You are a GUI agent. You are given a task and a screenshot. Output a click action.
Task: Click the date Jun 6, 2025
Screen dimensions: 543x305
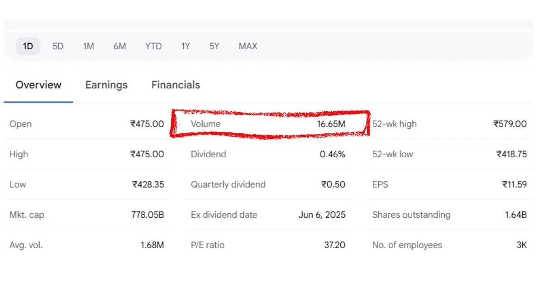pos(322,215)
